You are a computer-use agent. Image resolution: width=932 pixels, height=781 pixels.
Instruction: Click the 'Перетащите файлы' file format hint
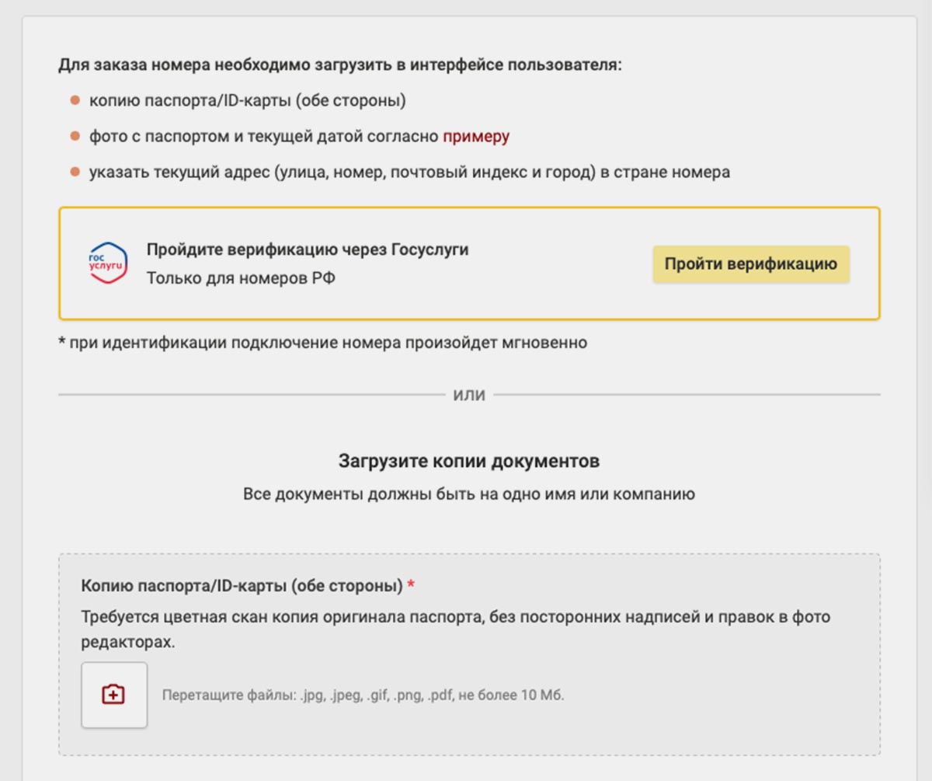click(x=363, y=695)
